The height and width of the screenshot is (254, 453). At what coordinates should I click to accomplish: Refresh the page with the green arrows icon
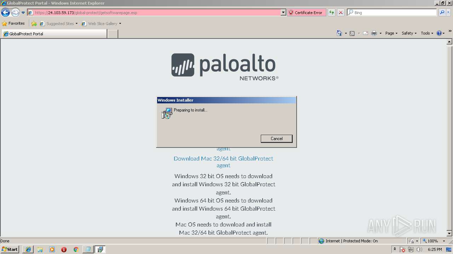pos(332,12)
